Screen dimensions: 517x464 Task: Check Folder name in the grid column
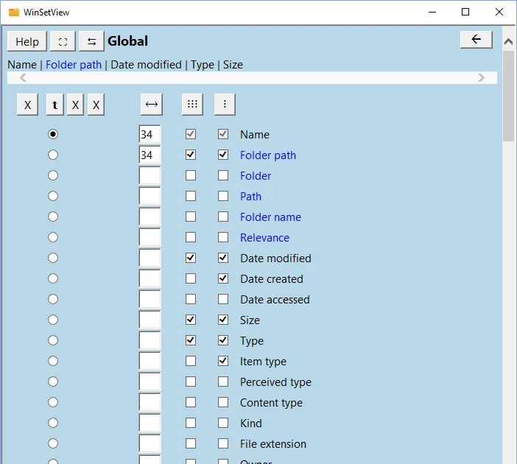pos(191,217)
